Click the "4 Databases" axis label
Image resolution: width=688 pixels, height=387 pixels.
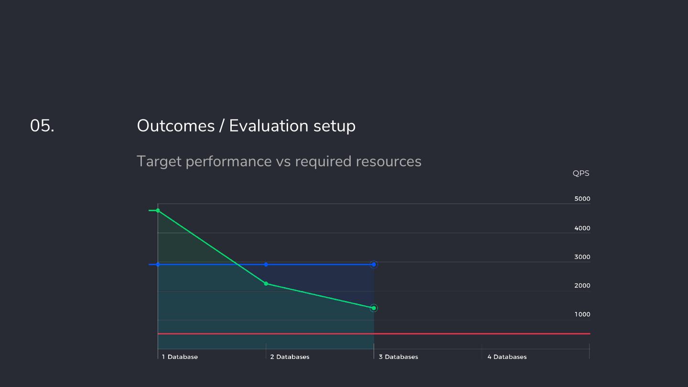507,357
